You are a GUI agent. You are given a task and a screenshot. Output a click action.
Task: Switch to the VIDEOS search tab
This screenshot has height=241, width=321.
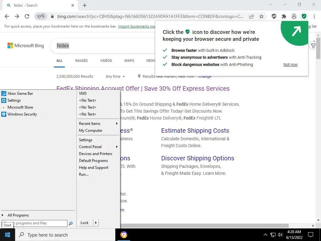point(106,61)
